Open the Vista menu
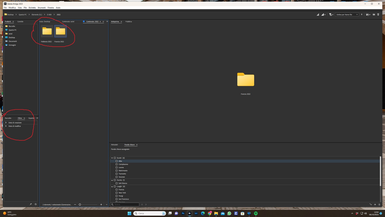The height and width of the screenshot is (217, 385). [x=20, y=8]
